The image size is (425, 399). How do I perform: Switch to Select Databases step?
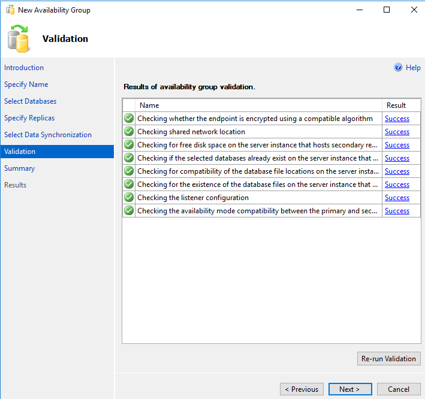(31, 101)
